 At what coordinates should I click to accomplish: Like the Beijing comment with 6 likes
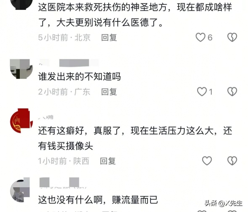200,38
